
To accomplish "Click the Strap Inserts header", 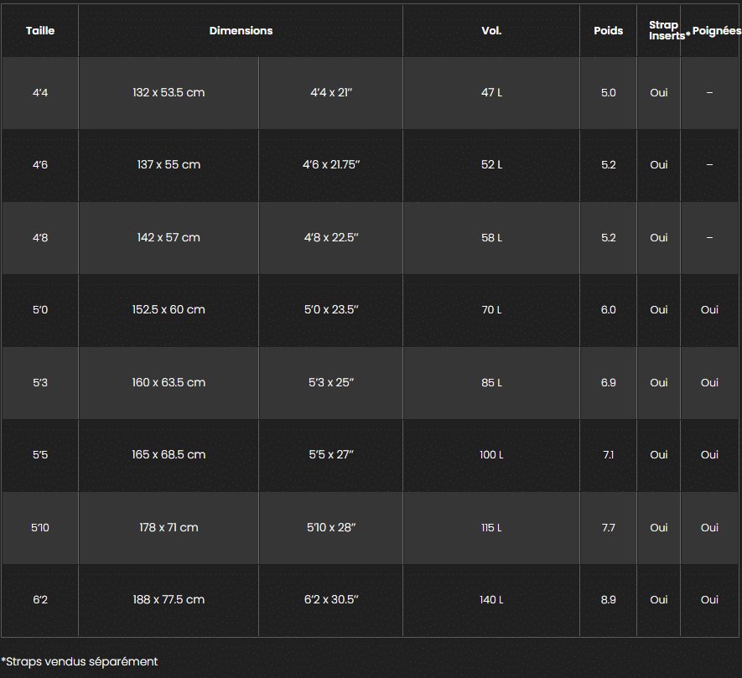I will [663, 30].
